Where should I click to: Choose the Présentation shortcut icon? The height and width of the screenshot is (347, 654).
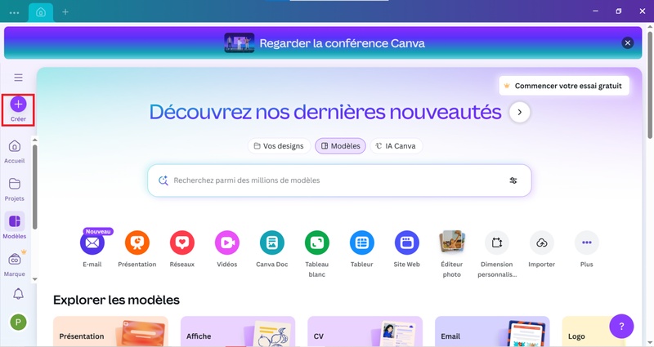(137, 242)
